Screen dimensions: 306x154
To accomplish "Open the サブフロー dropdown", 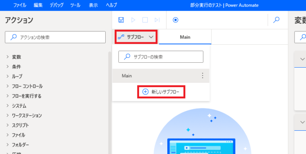I will pyautogui.click(x=136, y=37).
